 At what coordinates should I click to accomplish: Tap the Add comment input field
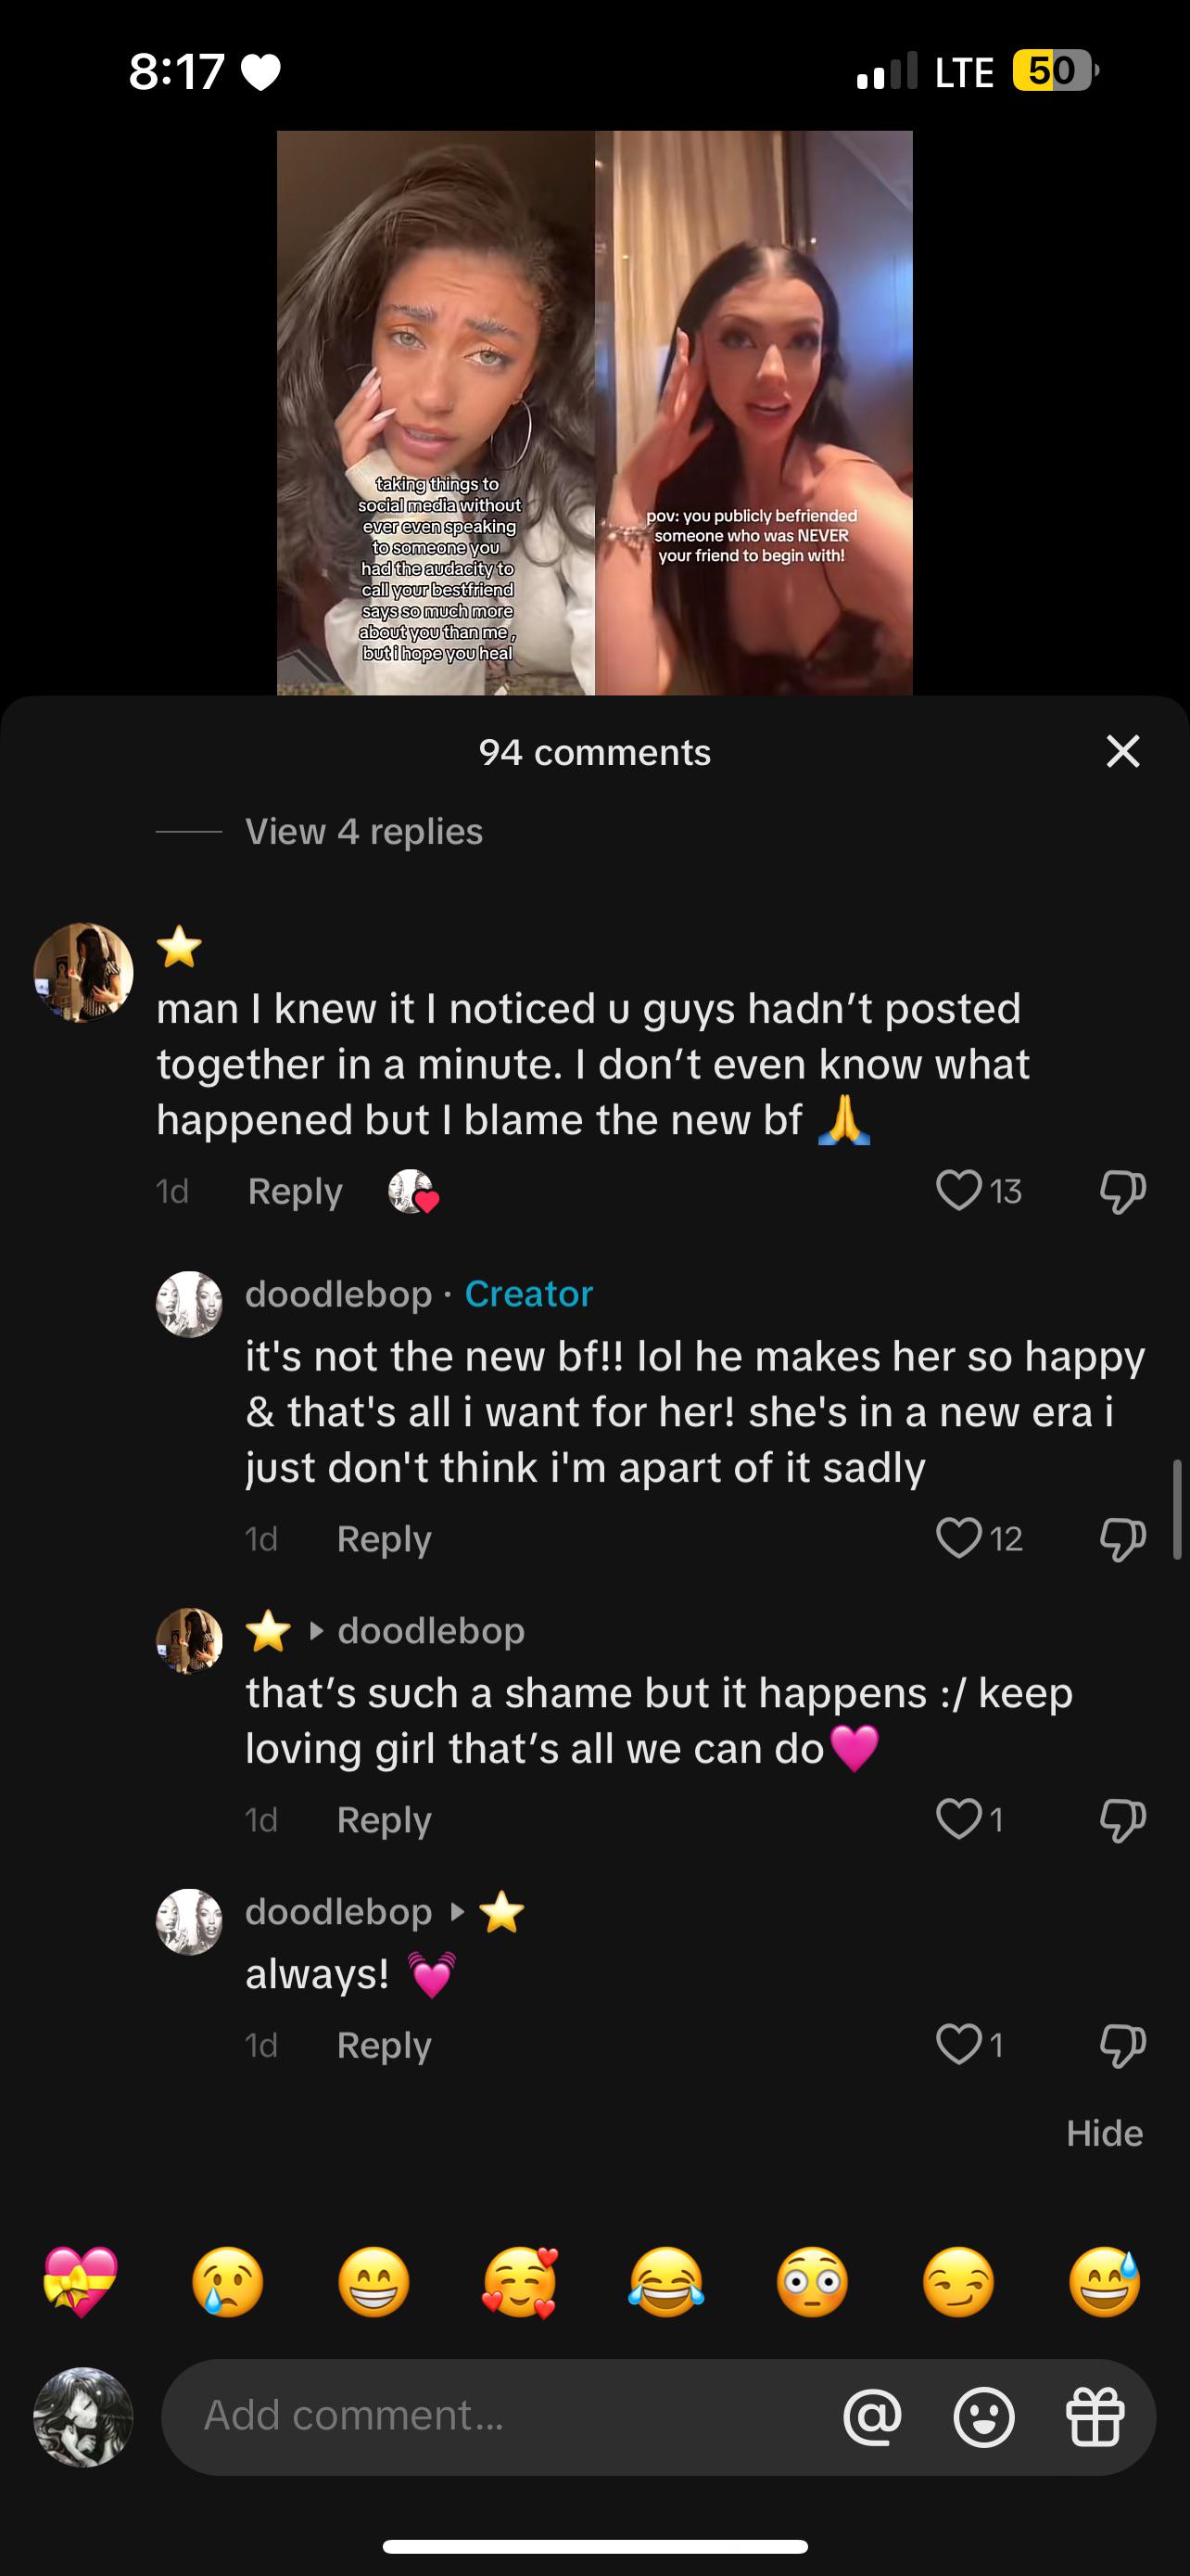(x=500, y=2417)
